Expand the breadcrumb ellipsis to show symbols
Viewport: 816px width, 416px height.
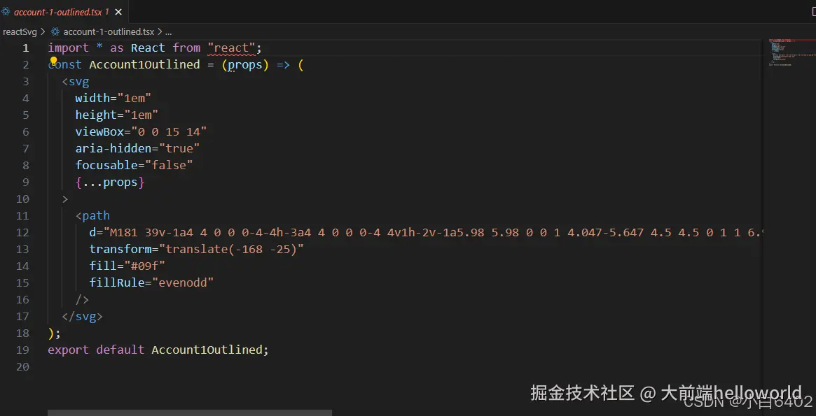[168, 31]
